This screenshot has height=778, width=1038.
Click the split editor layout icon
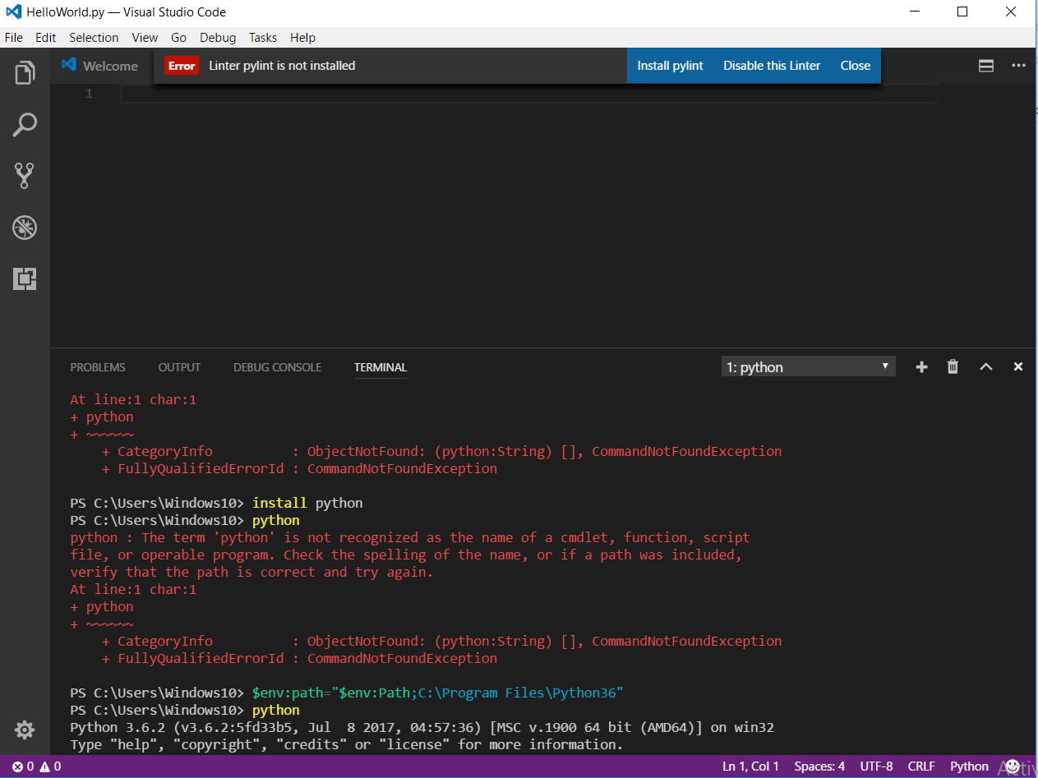click(x=986, y=66)
